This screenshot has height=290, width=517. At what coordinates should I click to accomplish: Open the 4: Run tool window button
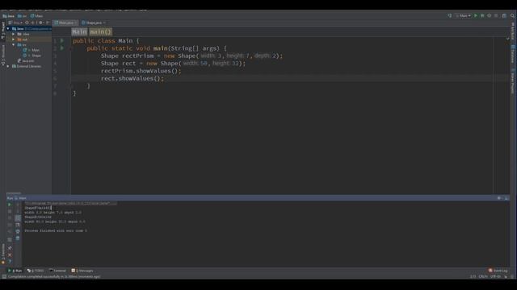pyautogui.click(x=15, y=271)
